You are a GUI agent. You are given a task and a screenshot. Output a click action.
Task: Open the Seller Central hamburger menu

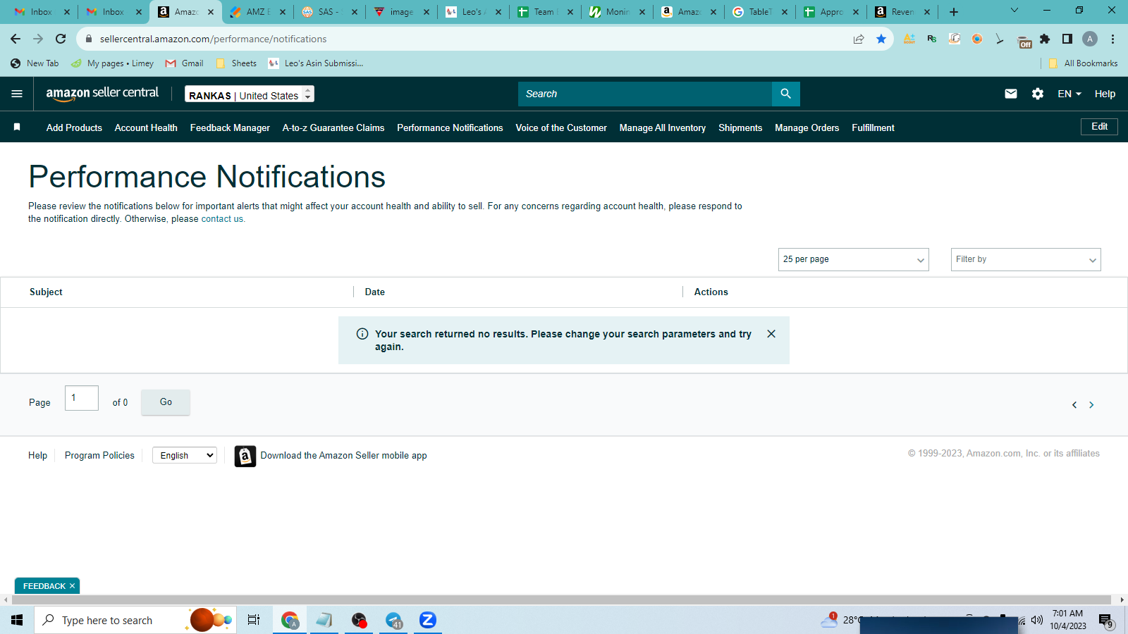[x=17, y=94]
